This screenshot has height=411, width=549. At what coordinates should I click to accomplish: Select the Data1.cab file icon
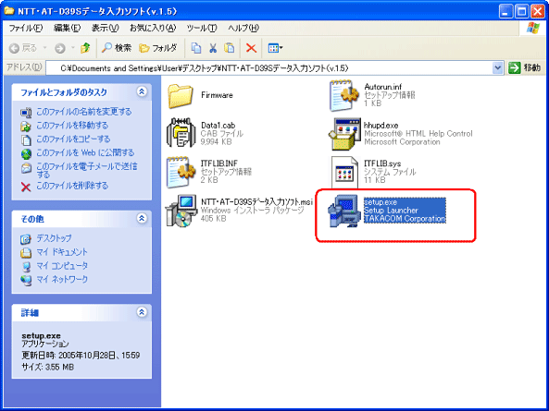181,133
